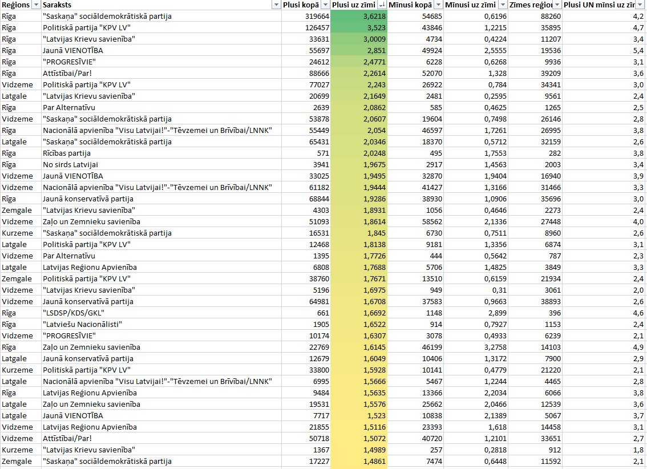Select the cell with value 1,9675

(359, 164)
